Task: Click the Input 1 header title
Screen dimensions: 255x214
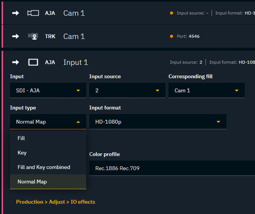Action: coord(75,62)
